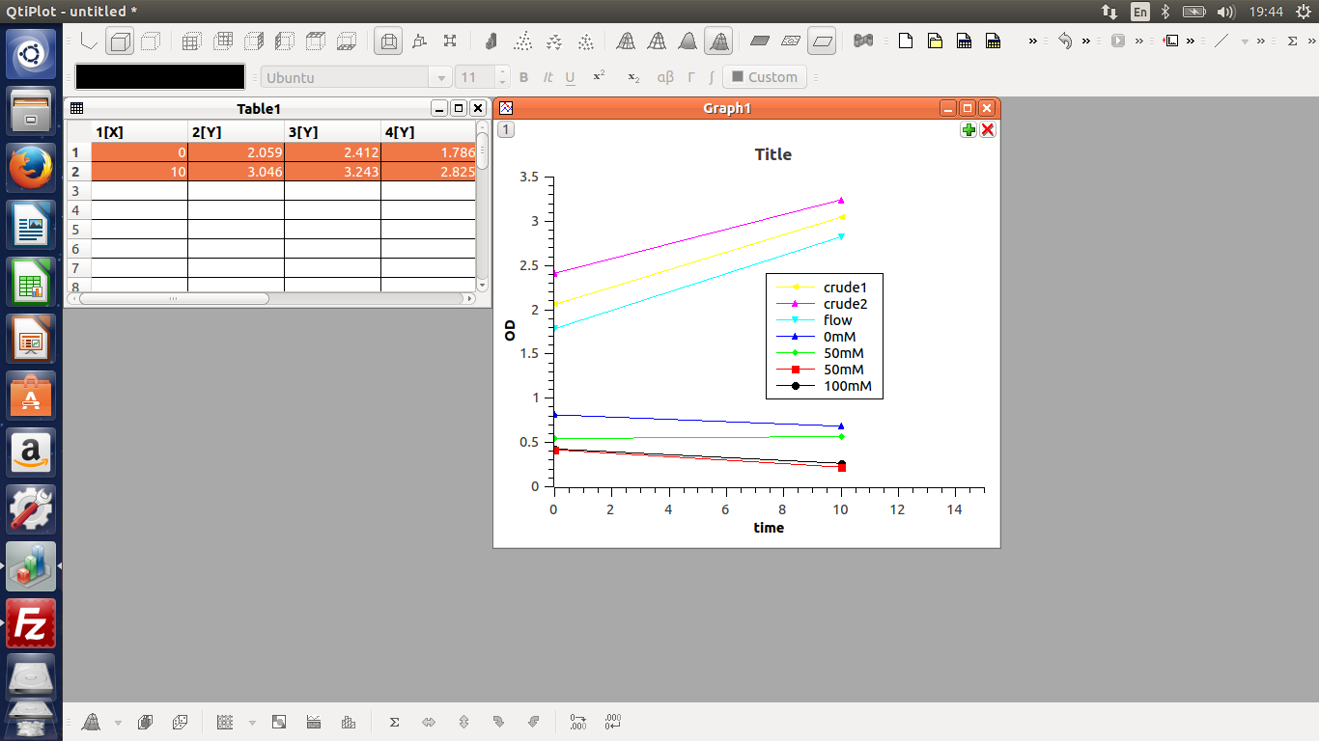Select the 3D bars plot style icon
The image size is (1319, 741).
click(x=491, y=41)
